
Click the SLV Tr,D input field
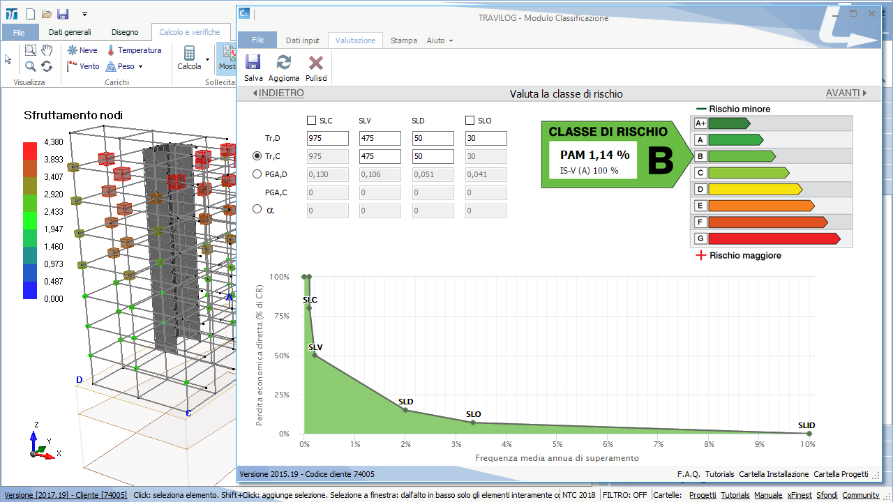pyautogui.click(x=380, y=139)
